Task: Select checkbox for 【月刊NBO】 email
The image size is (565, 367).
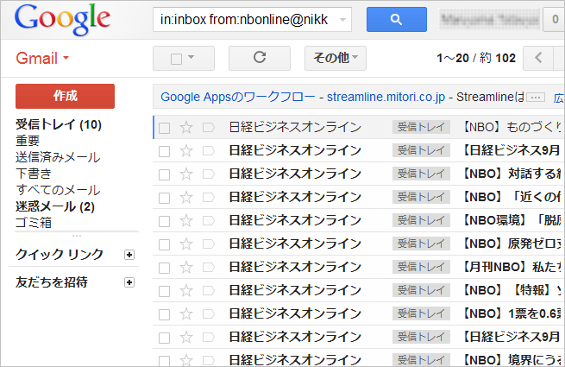Action: pyautogui.click(x=164, y=268)
